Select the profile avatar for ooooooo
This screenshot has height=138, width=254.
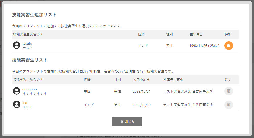pos(17,91)
